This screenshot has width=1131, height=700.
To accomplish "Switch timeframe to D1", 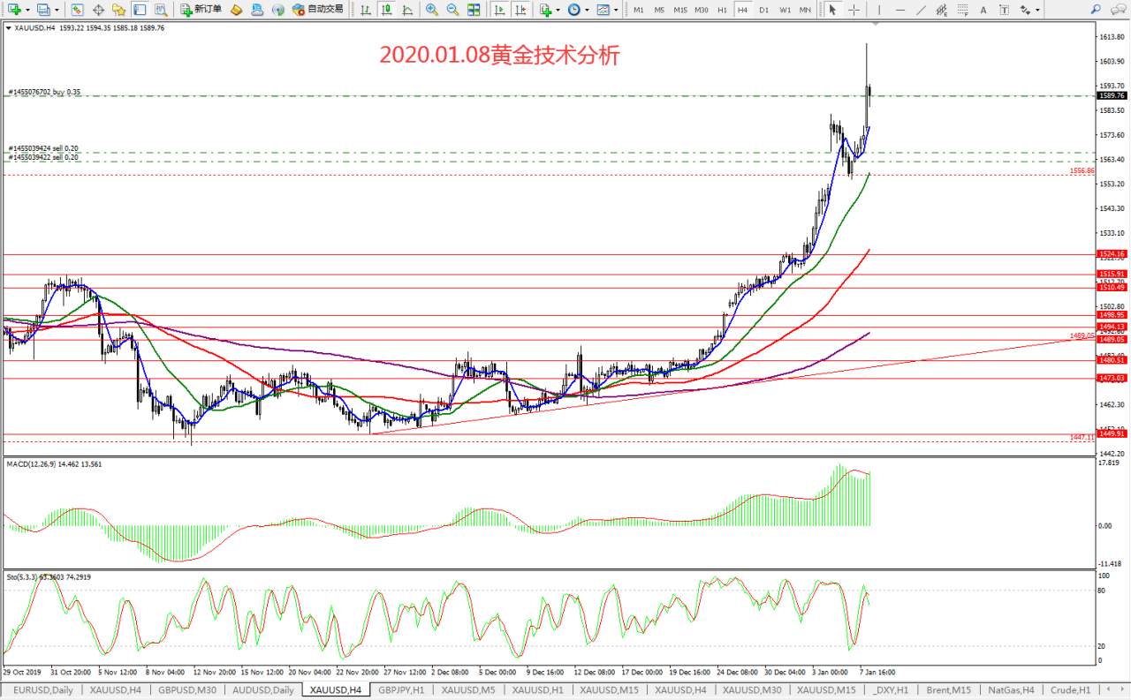I will click(764, 9).
